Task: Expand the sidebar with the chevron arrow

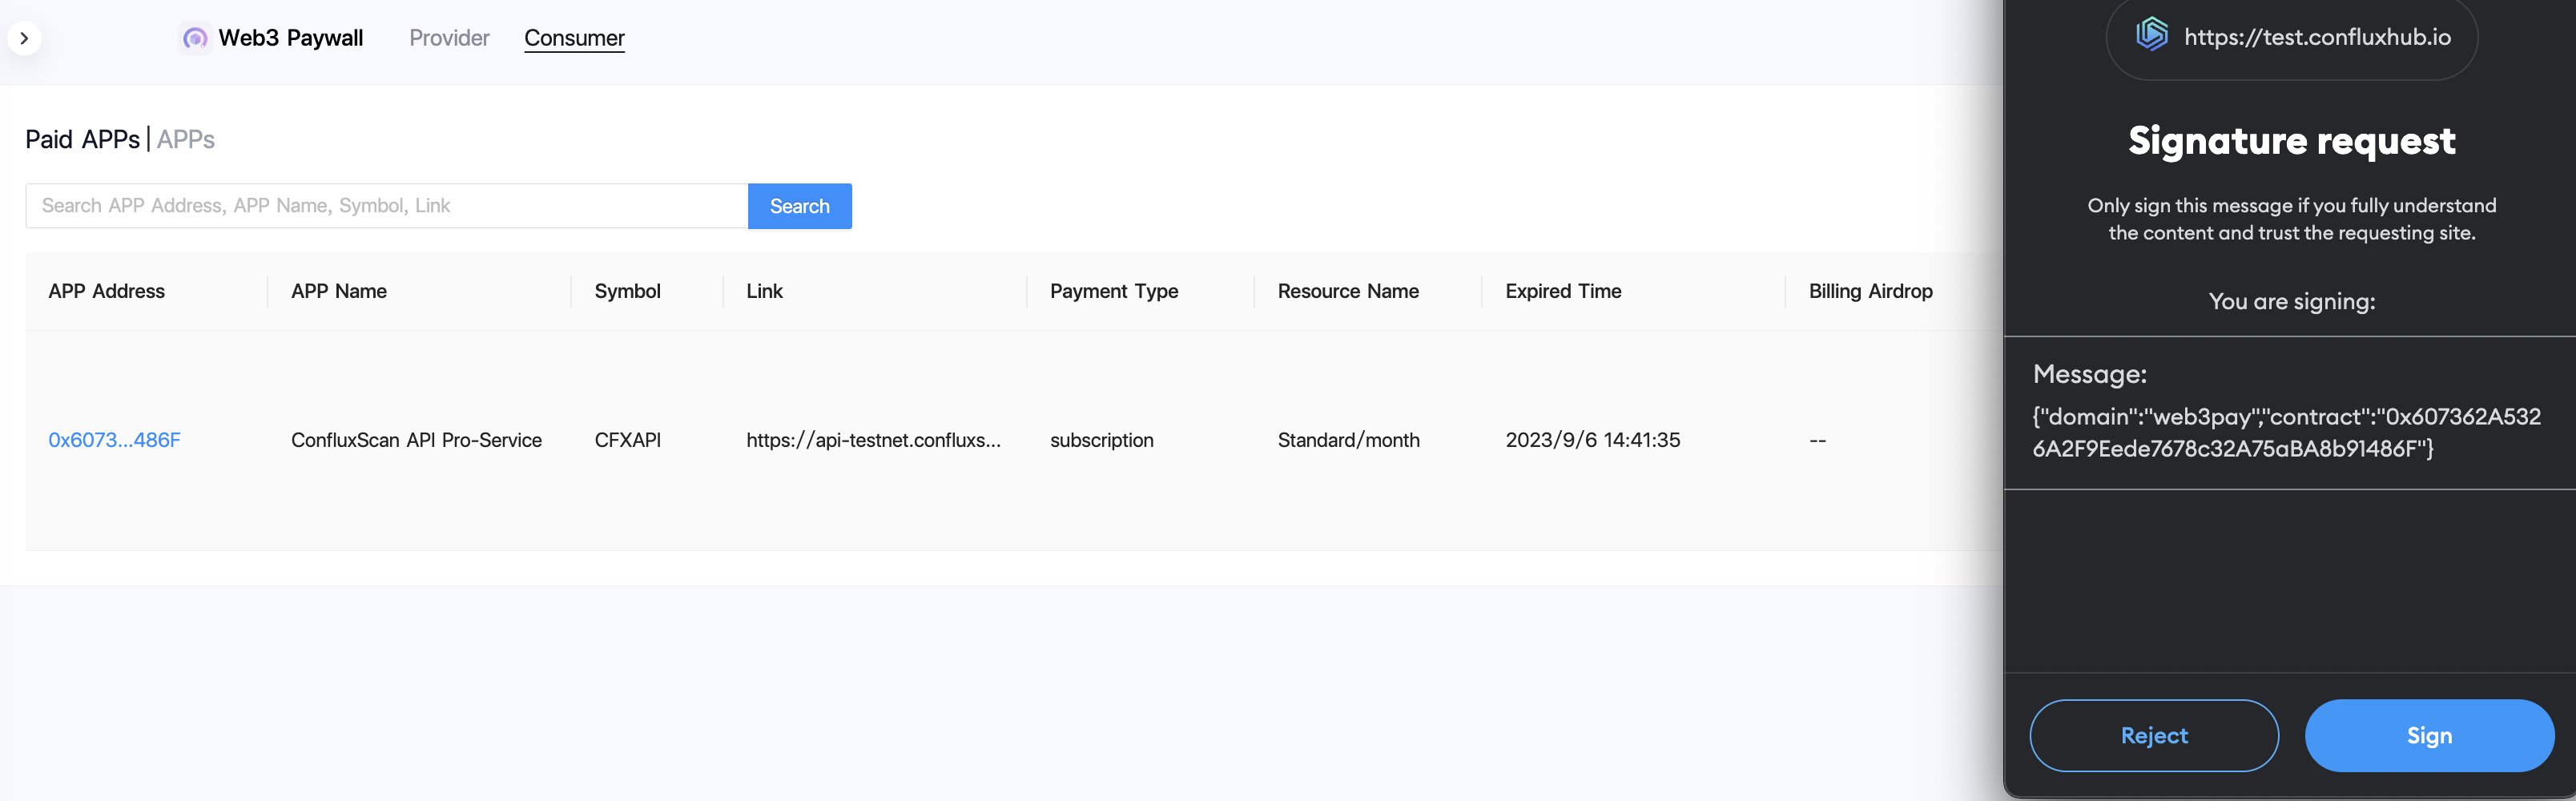Action: [24, 39]
